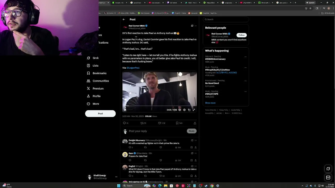This screenshot has height=188, width=335.
Task: Click the white Post button
Action: (100, 114)
